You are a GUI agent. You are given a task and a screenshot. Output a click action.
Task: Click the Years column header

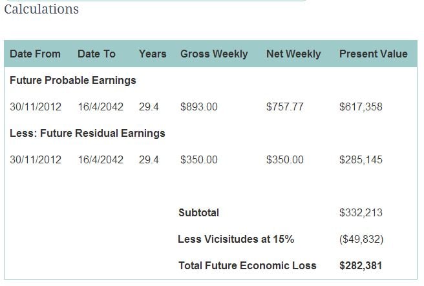pos(153,54)
